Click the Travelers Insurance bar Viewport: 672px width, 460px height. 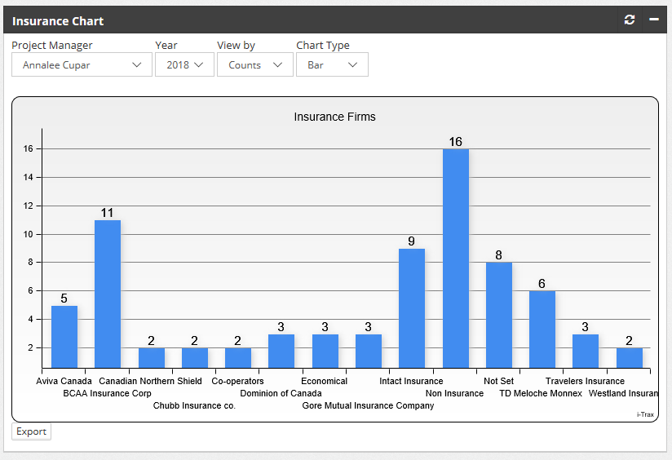(x=586, y=352)
